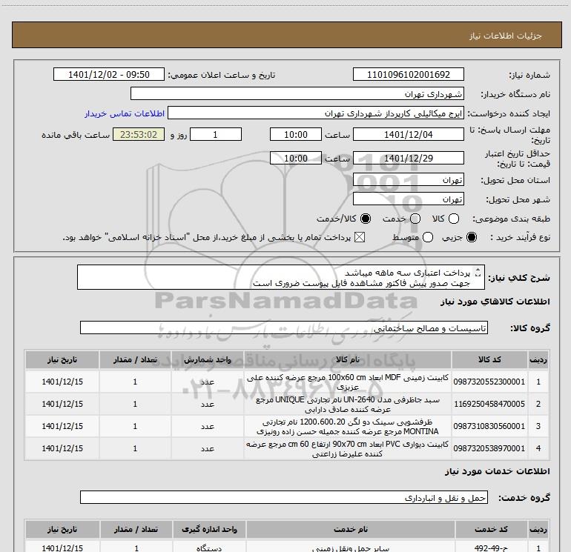Image resolution: width=571 pixels, height=552 pixels.
Task: Click the service group field حمل و نقل و انبارداری
Action: click(x=284, y=497)
